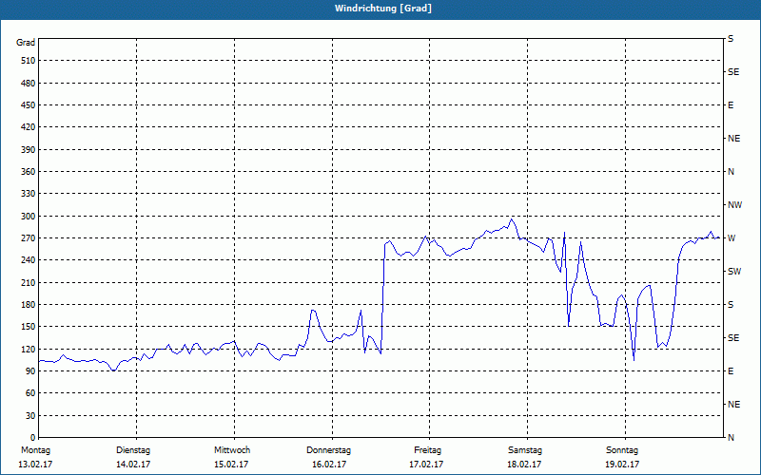Select the 480 value on the degree axis
Screen dimensions: 761x475
[x=28, y=84]
